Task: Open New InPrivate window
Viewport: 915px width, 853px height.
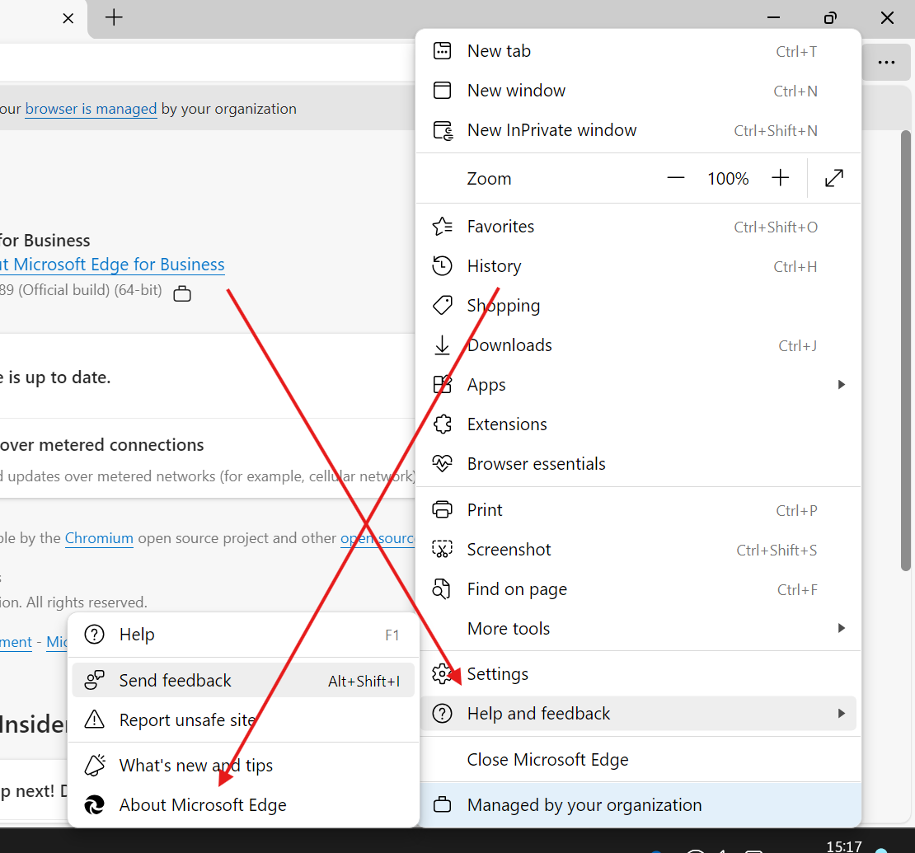Action: (638, 130)
